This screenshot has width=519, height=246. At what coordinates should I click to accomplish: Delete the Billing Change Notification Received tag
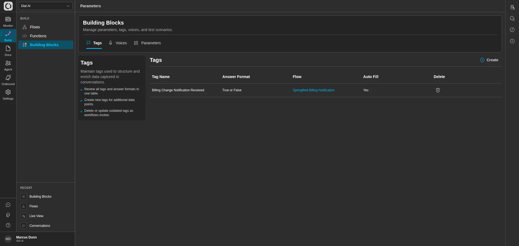pos(438,90)
